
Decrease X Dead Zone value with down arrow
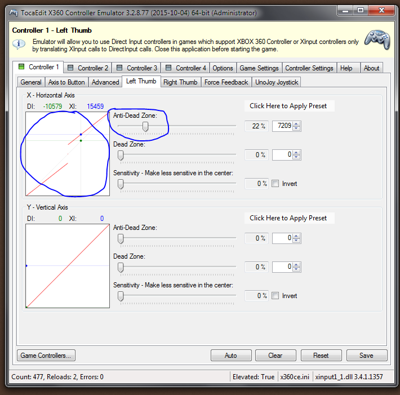pos(296,157)
